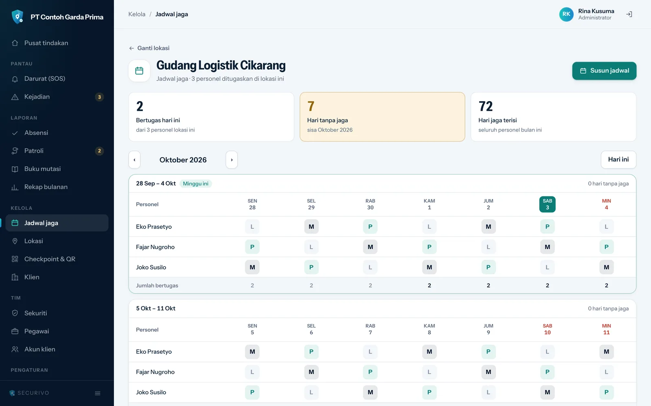Click the Susun jadwal button
The width and height of the screenshot is (651, 406).
[x=604, y=71]
